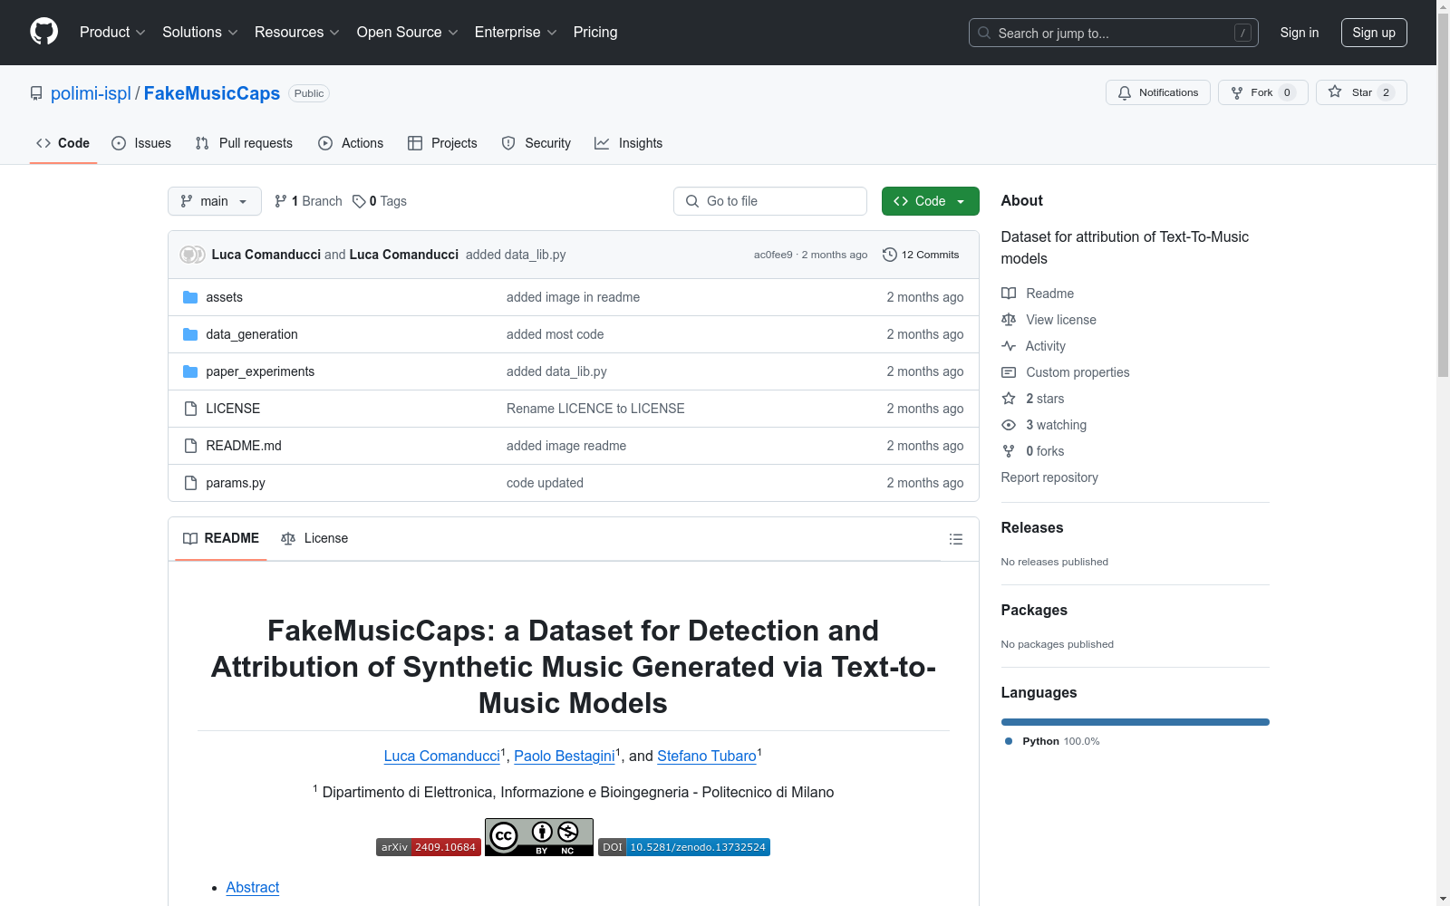This screenshot has height=906, width=1450.
Task: Click the scales icon beside View license
Action: (x=1009, y=320)
